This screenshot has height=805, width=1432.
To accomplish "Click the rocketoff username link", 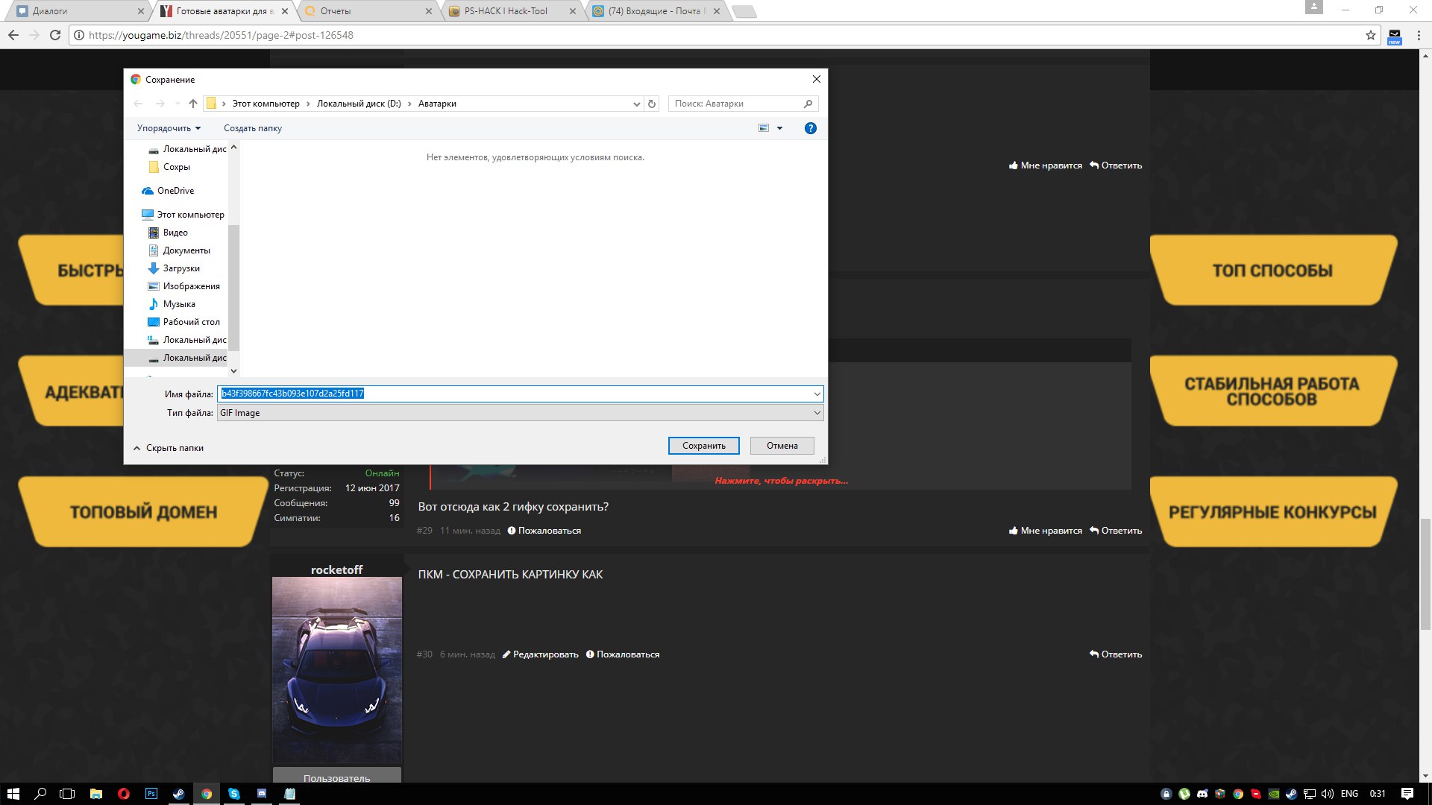I will [337, 569].
